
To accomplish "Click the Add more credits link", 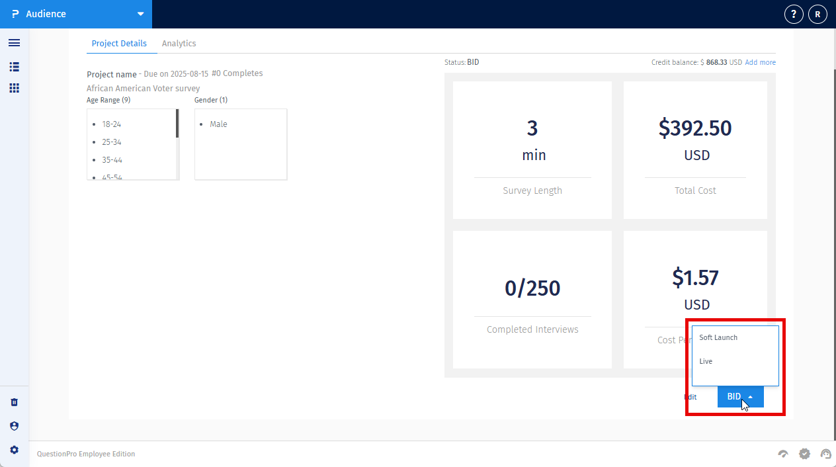I will (x=760, y=62).
